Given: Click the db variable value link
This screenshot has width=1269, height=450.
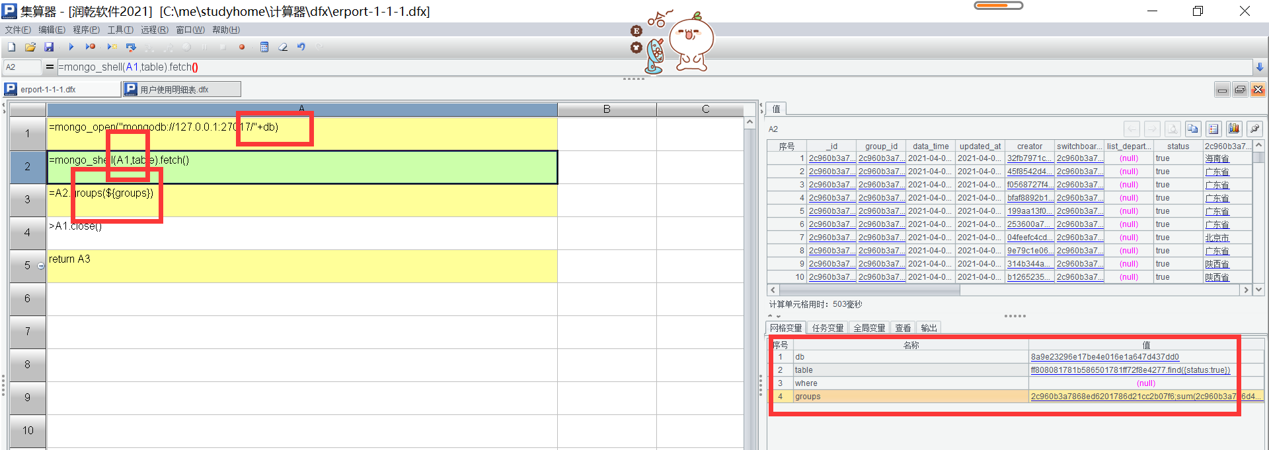Looking at the screenshot, I should pos(1104,357).
